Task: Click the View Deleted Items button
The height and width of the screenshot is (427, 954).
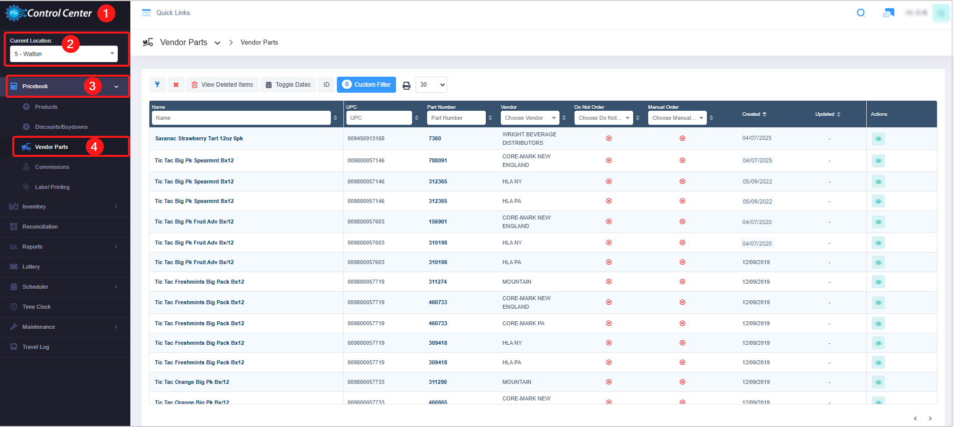Action: [222, 85]
